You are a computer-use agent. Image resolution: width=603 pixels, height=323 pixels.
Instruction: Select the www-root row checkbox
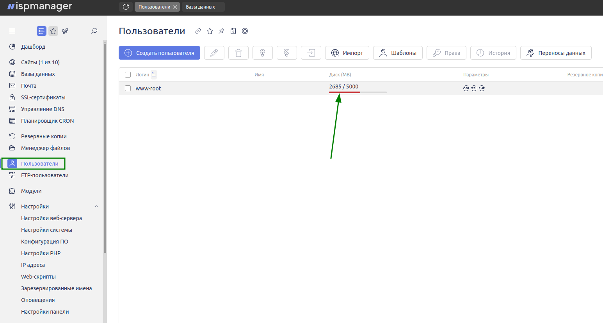tap(128, 88)
